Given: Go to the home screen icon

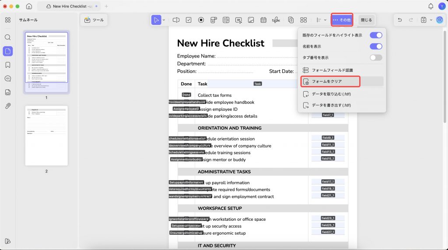Looking at the screenshot, I should tap(29, 6).
